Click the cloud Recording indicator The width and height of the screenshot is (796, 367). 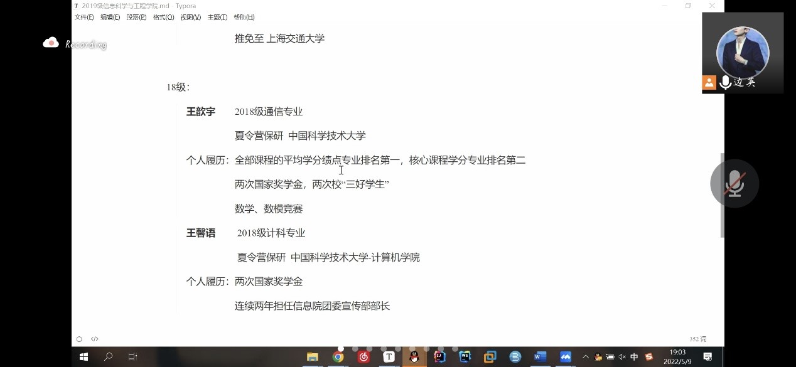[74, 44]
